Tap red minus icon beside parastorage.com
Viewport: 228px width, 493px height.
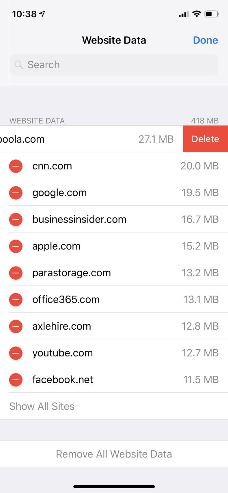coord(16,273)
